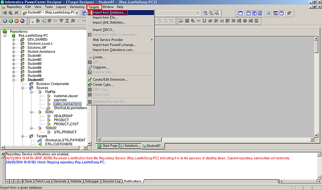
Task: Click the output panel scroll-down arrow
Action: tap(319, 177)
